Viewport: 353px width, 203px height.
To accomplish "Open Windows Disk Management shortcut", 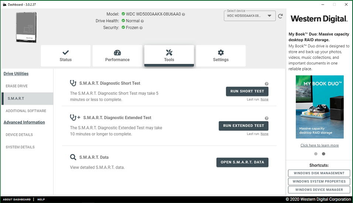I will tap(319, 173).
